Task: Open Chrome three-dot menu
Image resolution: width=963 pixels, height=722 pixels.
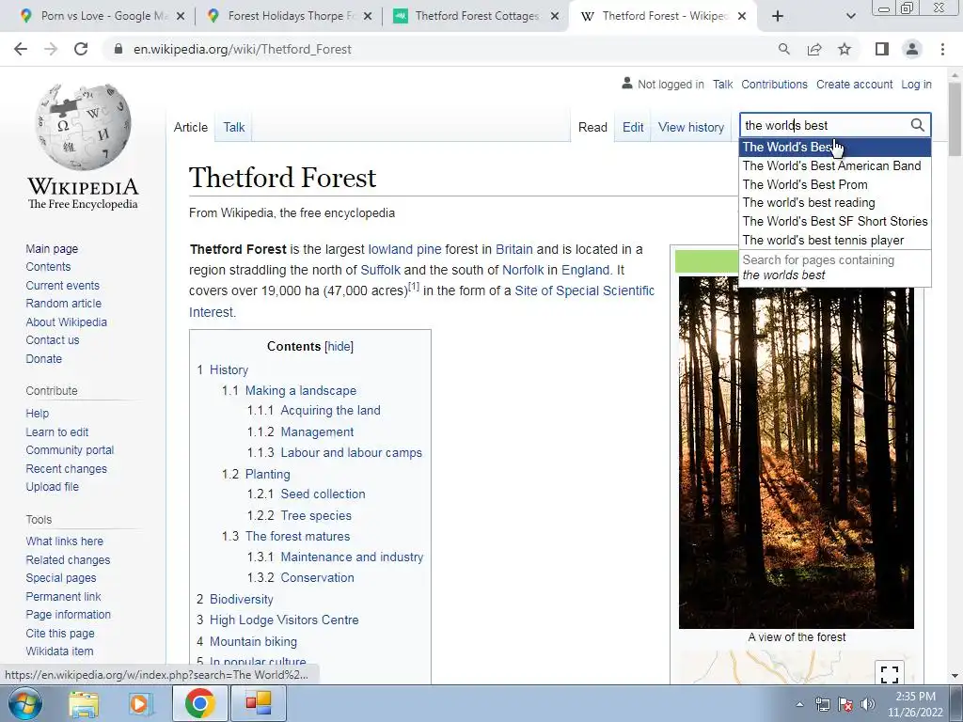Action: [x=942, y=49]
